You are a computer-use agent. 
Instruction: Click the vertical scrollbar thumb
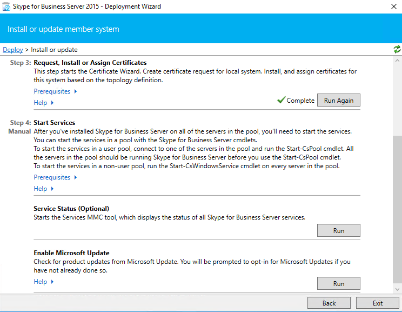[x=397, y=209]
